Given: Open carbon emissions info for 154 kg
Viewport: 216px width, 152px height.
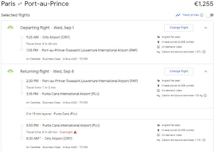Looking at the screenshot, I should (x=205, y=96).
